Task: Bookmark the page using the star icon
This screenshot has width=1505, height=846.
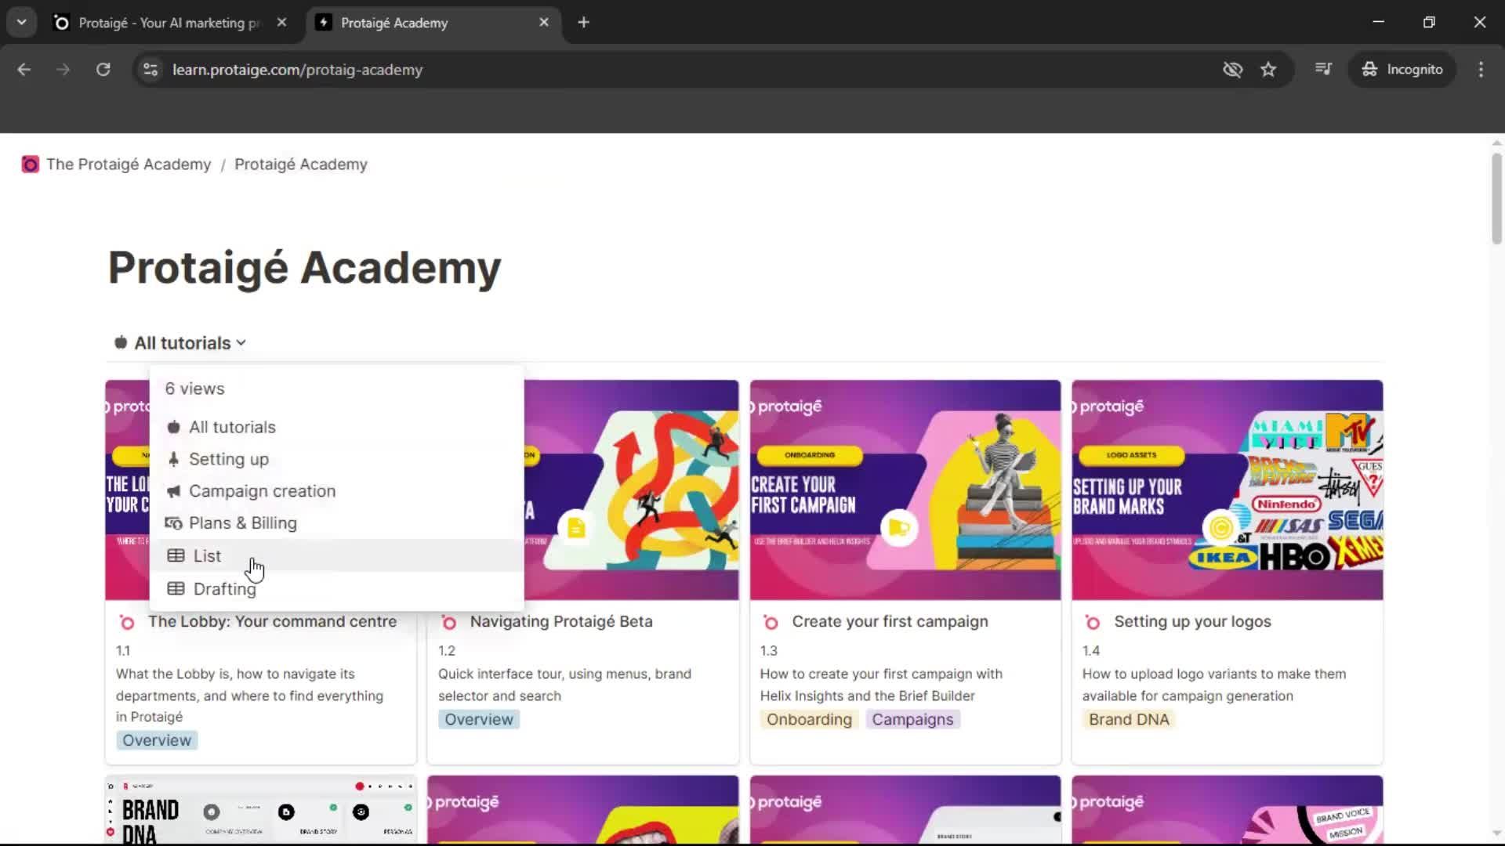Action: [x=1269, y=69]
